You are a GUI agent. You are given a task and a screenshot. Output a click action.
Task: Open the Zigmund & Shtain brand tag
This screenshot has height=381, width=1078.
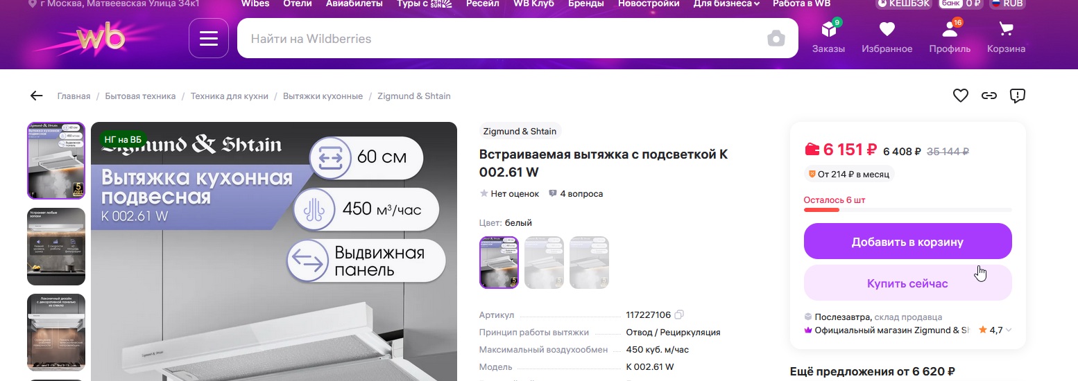[520, 132]
